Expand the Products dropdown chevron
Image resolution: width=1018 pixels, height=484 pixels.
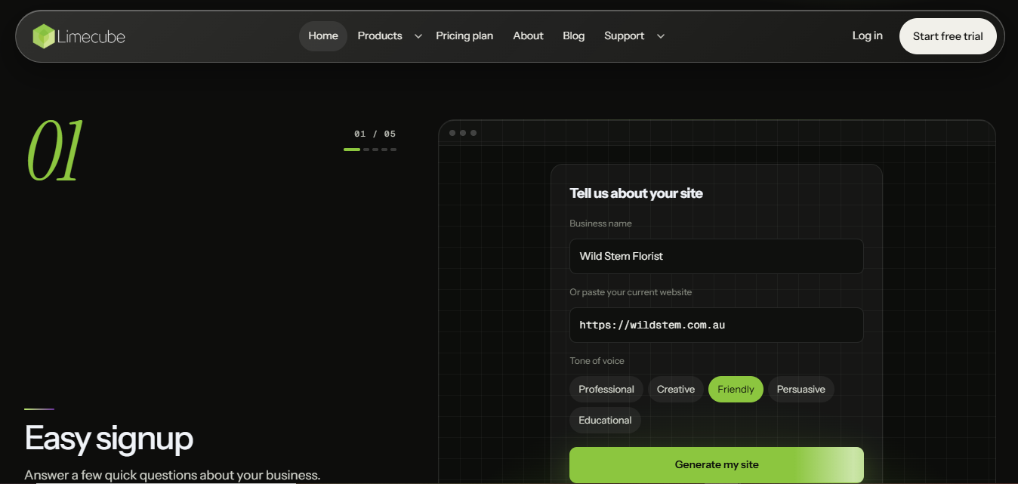418,36
